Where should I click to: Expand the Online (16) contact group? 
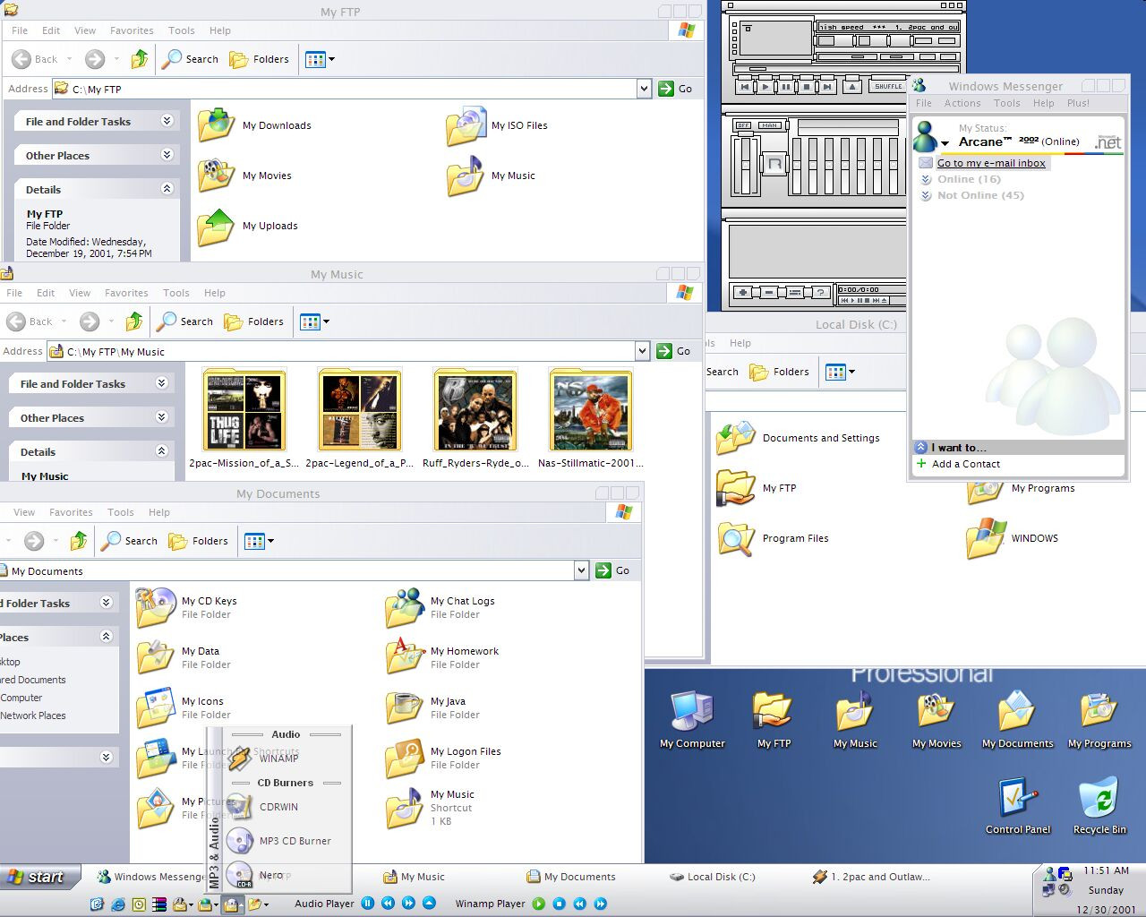tap(927, 179)
